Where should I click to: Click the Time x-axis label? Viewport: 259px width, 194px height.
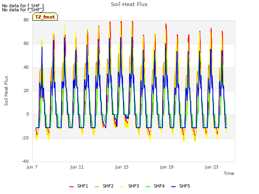coord(229,173)
